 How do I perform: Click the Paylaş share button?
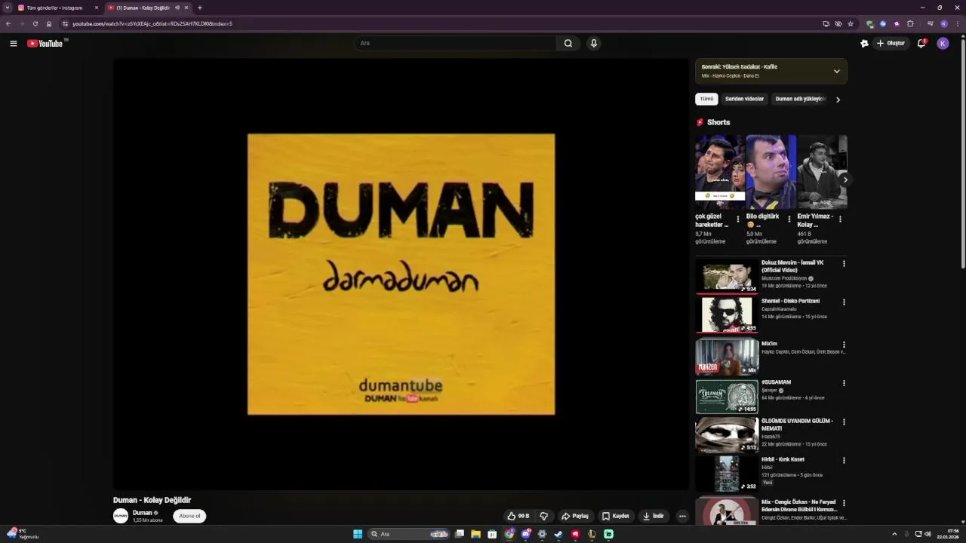point(575,516)
